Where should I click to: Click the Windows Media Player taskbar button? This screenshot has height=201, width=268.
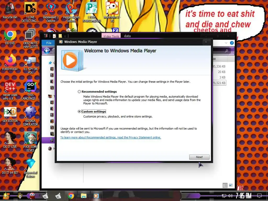[96, 196]
